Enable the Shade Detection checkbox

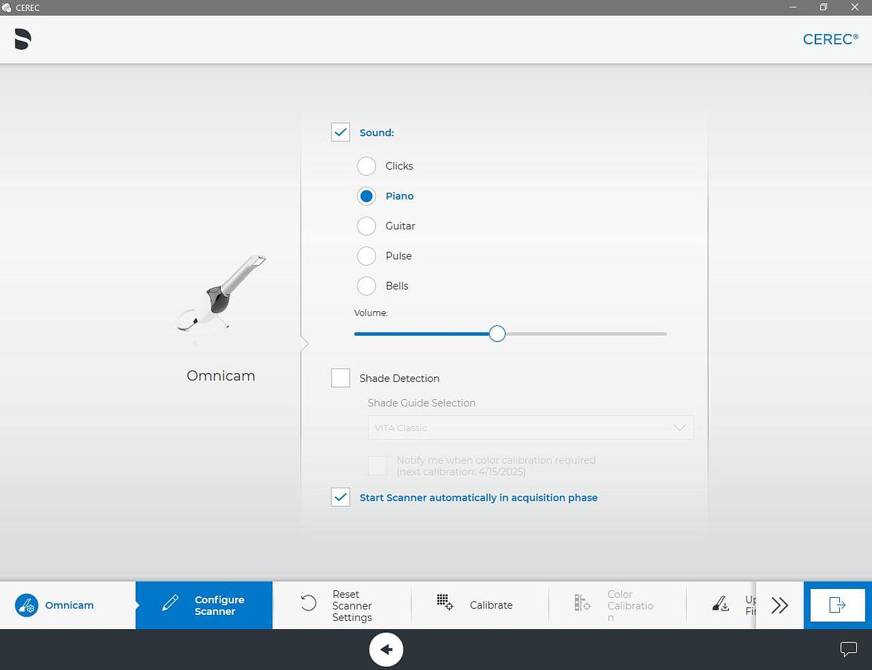point(340,378)
